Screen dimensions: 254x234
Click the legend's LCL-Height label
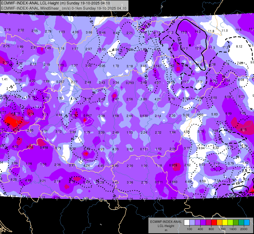pyautogui.click(x=166, y=226)
